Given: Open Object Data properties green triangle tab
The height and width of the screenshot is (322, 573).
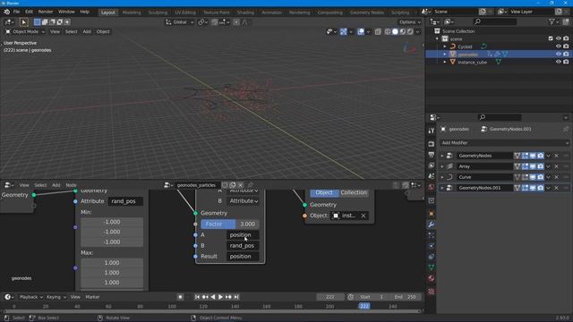Looking at the screenshot, I should tap(432, 267).
